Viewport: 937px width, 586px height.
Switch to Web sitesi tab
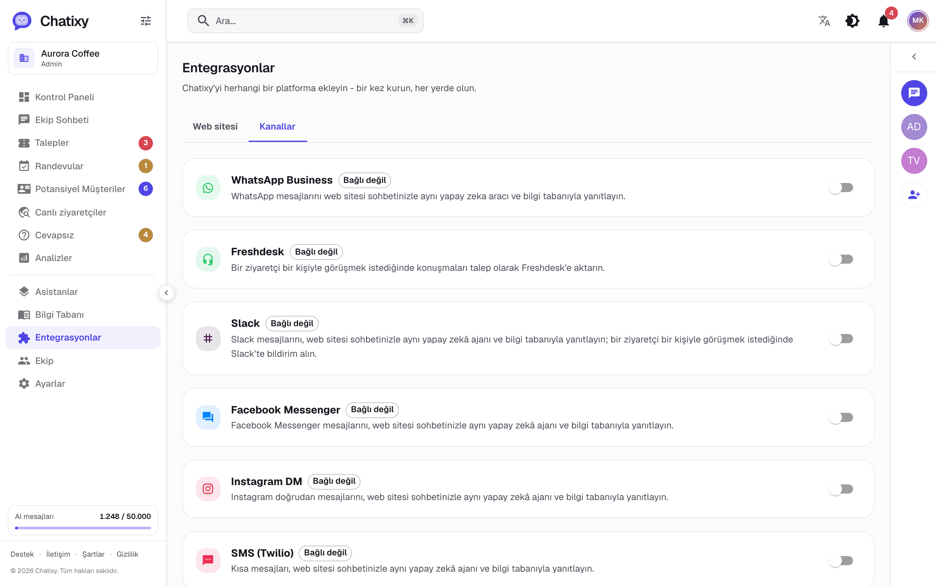pyautogui.click(x=215, y=126)
